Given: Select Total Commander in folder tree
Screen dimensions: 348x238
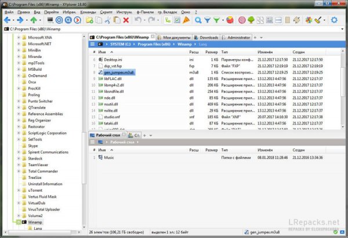Looking at the screenshot, I should (x=43, y=171).
